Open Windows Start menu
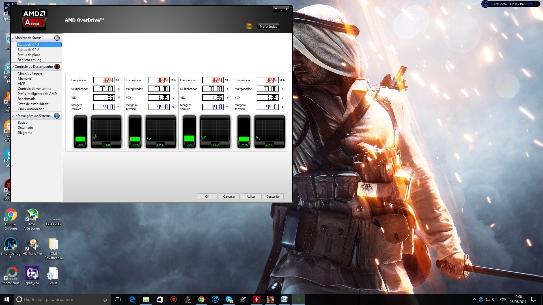The image size is (543, 305). pyautogui.click(x=7, y=299)
